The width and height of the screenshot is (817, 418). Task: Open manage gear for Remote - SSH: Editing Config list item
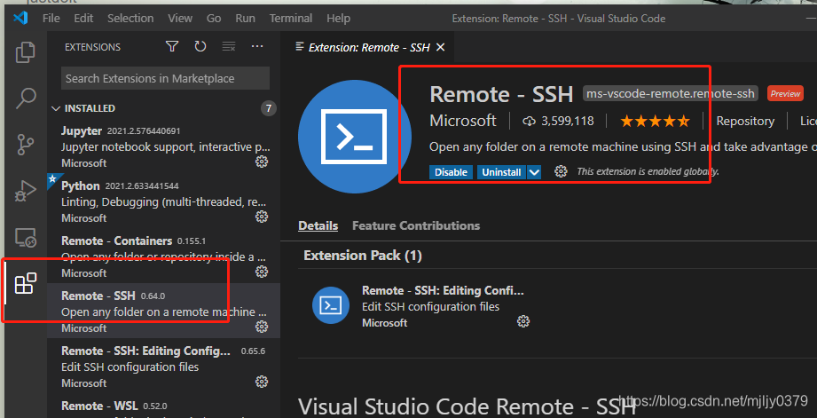(262, 382)
